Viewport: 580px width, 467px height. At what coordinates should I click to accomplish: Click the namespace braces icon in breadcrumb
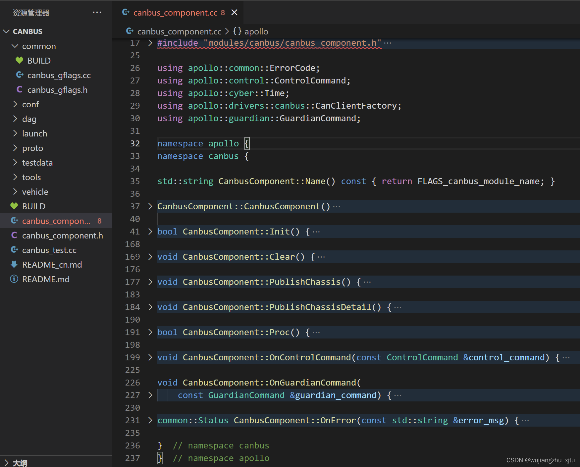237,31
